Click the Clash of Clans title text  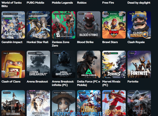click(x=11, y=82)
